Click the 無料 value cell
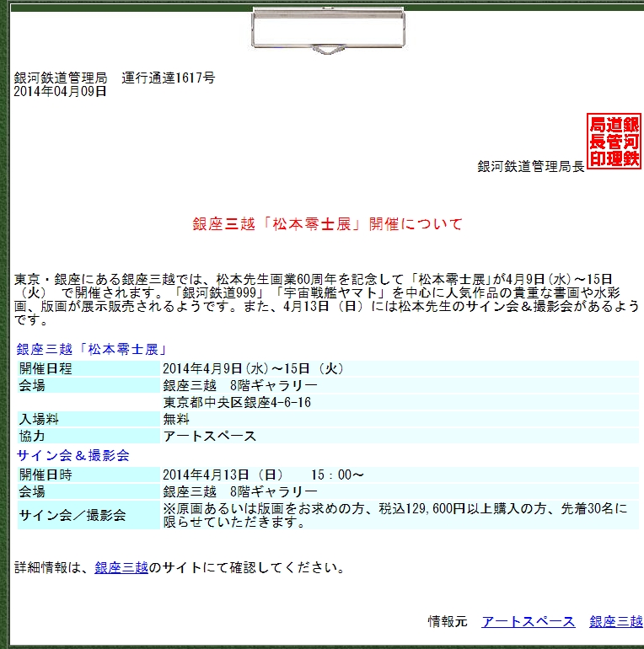Image resolution: width=644 pixels, height=649 pixels. [400, 419]
